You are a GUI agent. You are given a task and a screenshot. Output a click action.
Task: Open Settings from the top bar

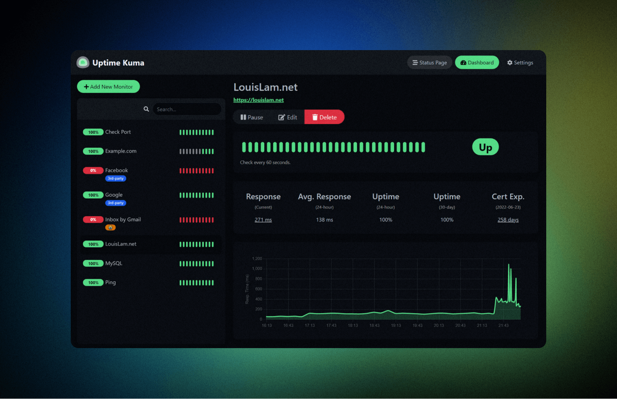(520, 62)
